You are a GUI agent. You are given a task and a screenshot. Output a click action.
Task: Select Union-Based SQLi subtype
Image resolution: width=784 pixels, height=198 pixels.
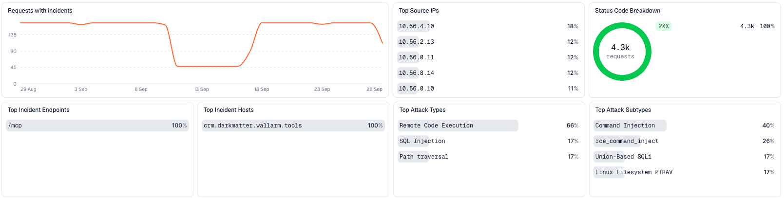[685, 157]
